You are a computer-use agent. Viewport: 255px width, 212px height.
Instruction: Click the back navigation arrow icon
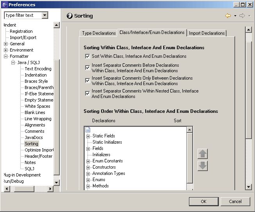(228, 16)
